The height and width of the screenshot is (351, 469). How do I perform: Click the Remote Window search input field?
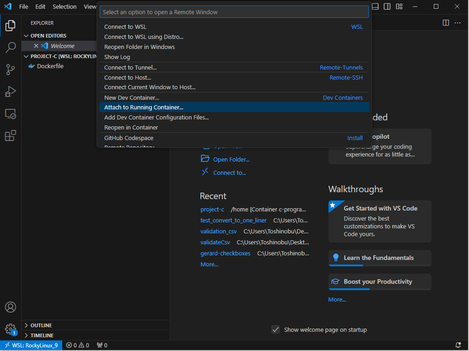click(234, 12)
